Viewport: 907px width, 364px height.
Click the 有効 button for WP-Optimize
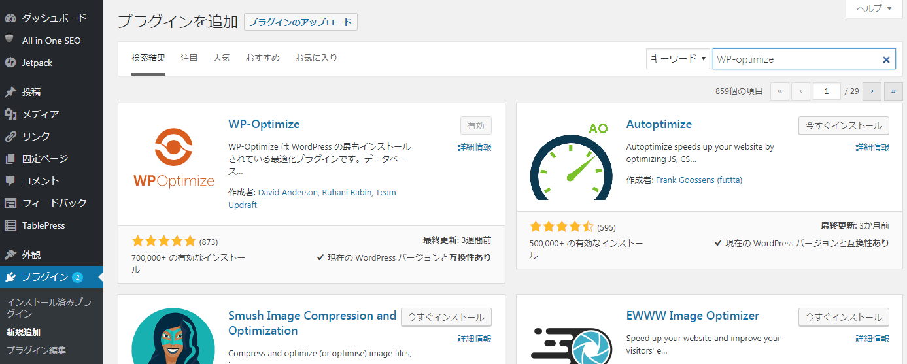tap(476, 125)
